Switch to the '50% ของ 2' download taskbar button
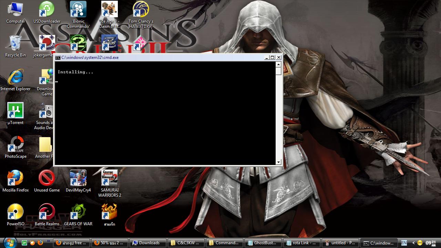The height and width of the screenshot is (248, 441). click(x=110, y=243)
